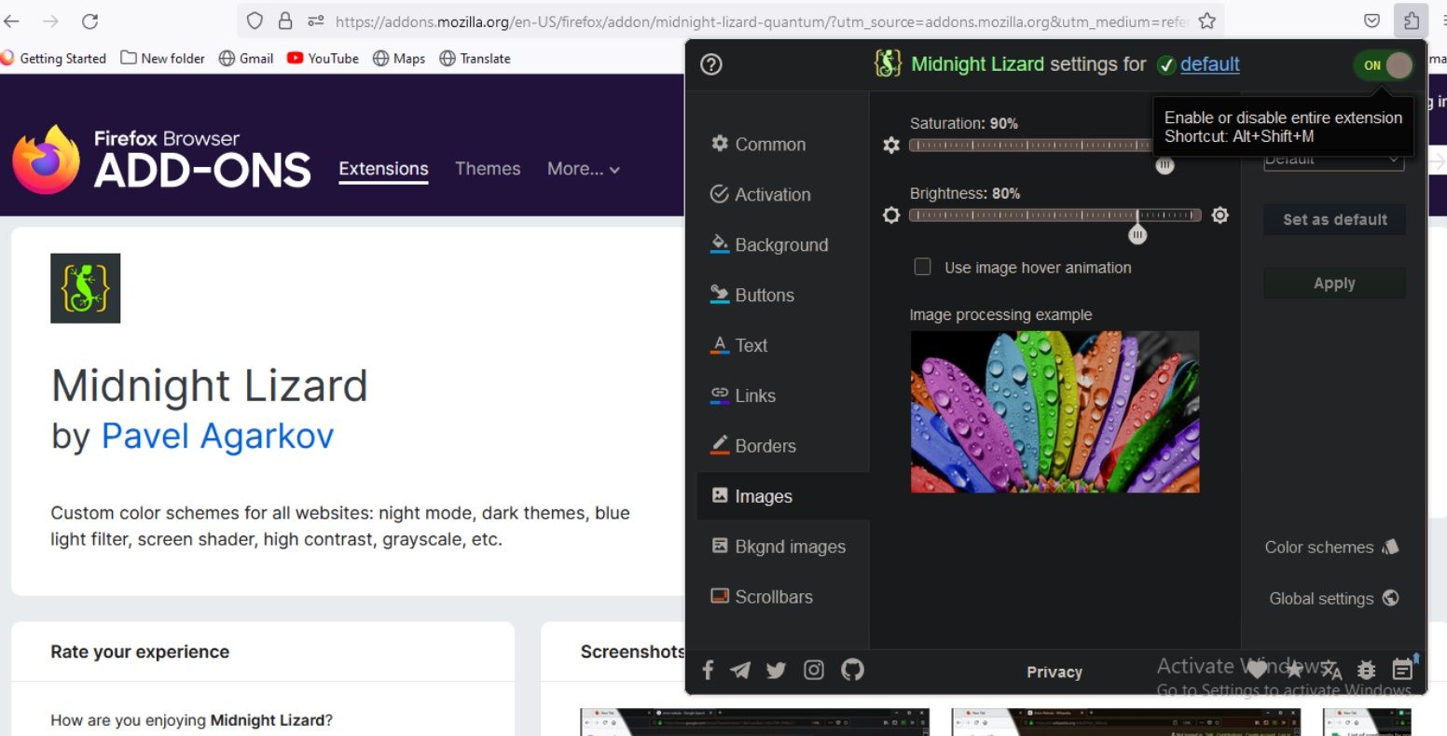
Task: Open the Instagram icon in popup footer
Action: [x=814, y=670]
